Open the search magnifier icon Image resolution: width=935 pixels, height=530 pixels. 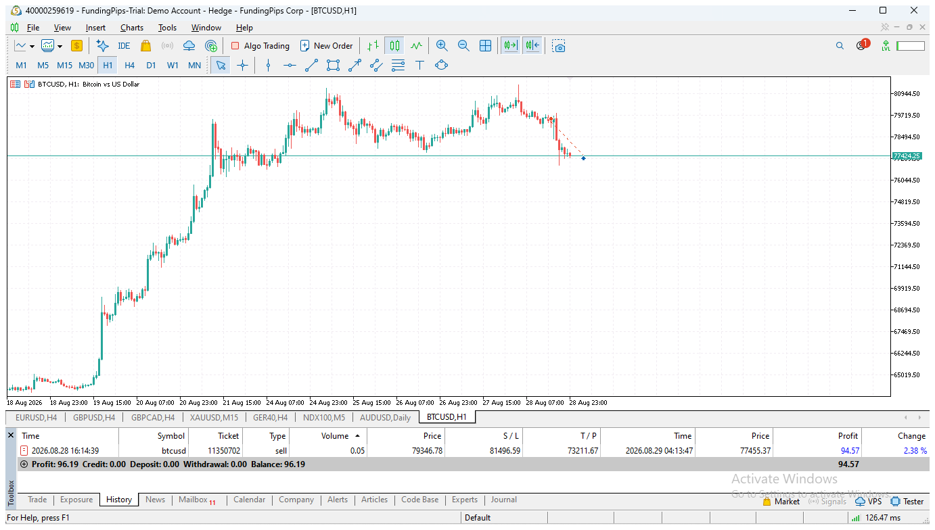(840, 46)
